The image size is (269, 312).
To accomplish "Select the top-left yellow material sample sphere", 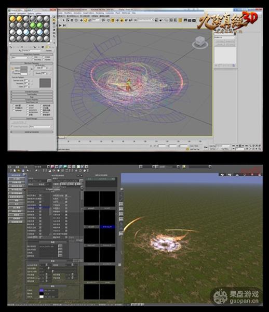I will pyautogui.click(x=12, y=19).
